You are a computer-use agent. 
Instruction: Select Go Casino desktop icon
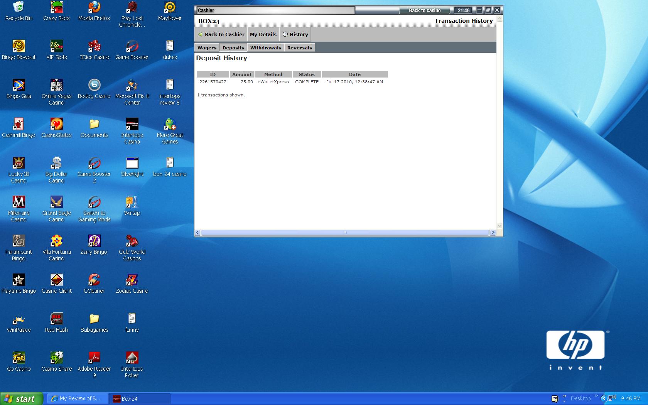(19, 362)
